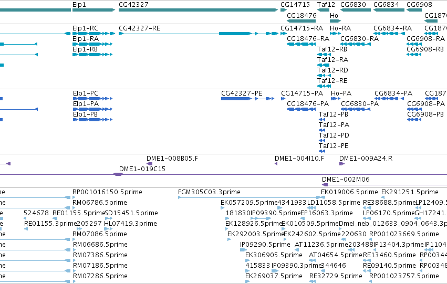Click the EK306905.5prime EST
The height and width of the screenshot is (284, 447).
[247, 261]
